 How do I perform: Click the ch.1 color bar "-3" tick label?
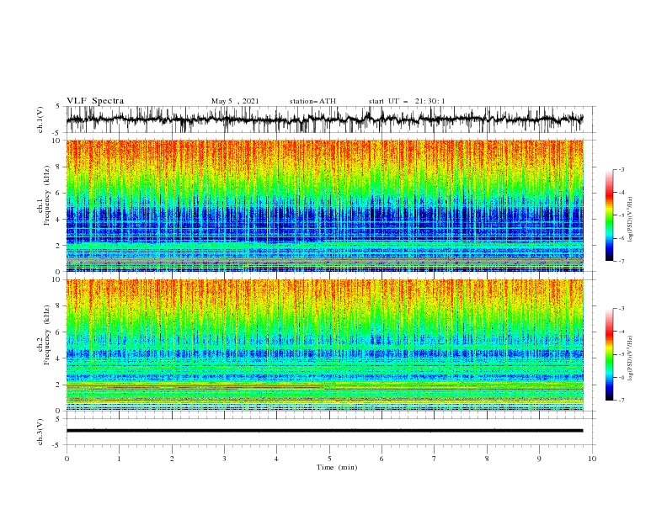(622, 170)
